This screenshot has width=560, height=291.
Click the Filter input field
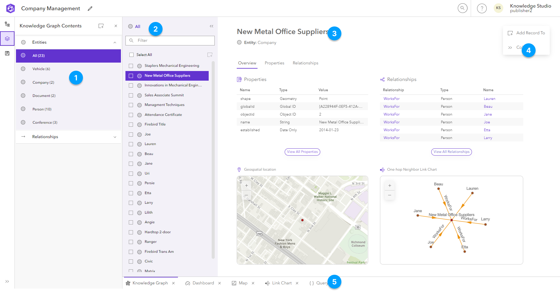(x=173, y=40)
